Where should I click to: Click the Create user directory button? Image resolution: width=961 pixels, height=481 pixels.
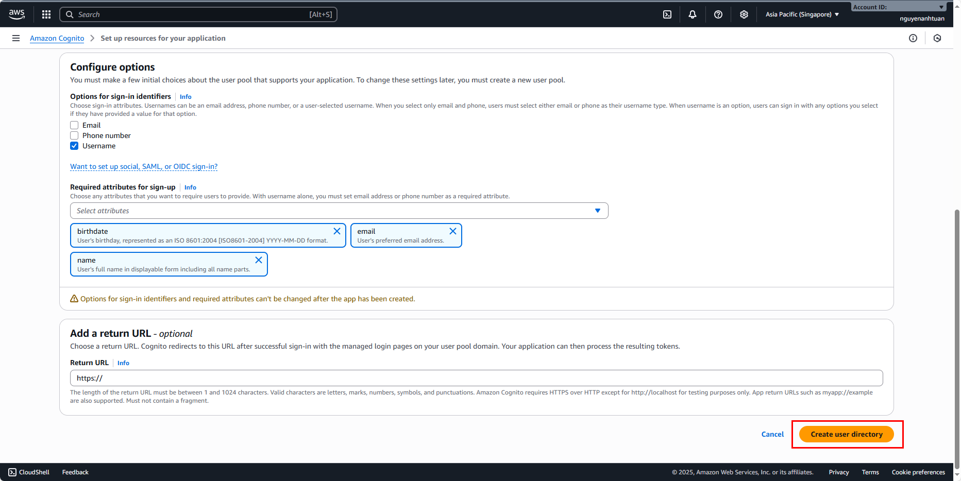coord(847,434)
